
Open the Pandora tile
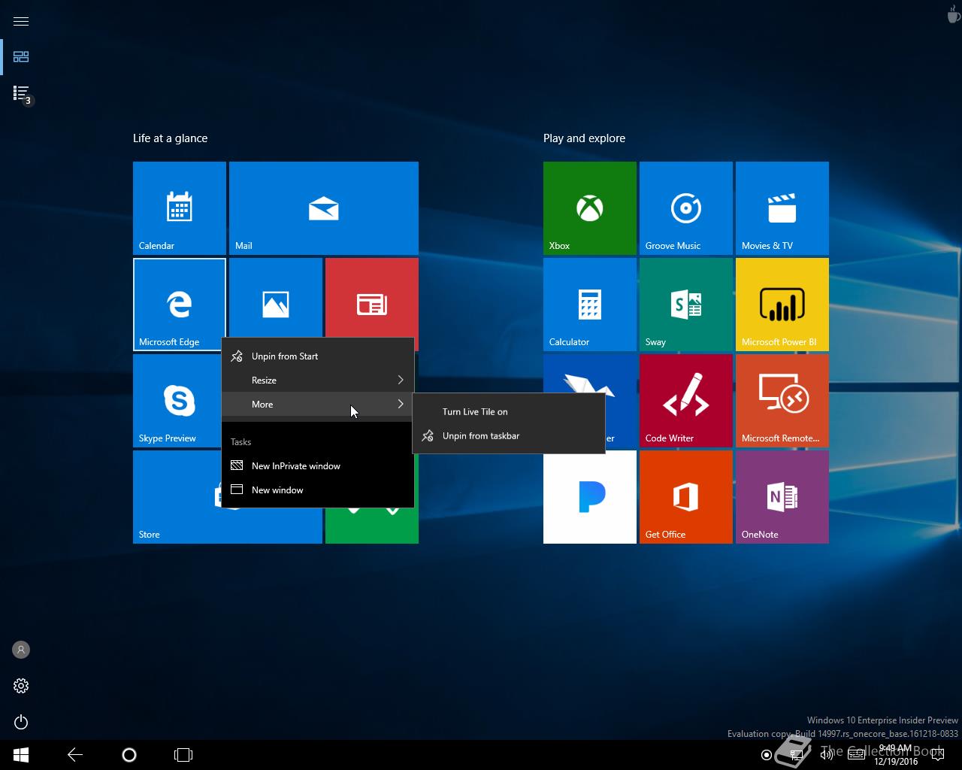click(x=590, y=499)
